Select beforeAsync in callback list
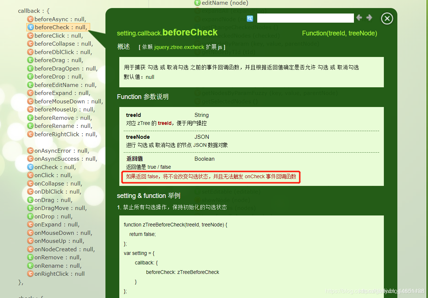The image size is (428, 298). [57, 19]
